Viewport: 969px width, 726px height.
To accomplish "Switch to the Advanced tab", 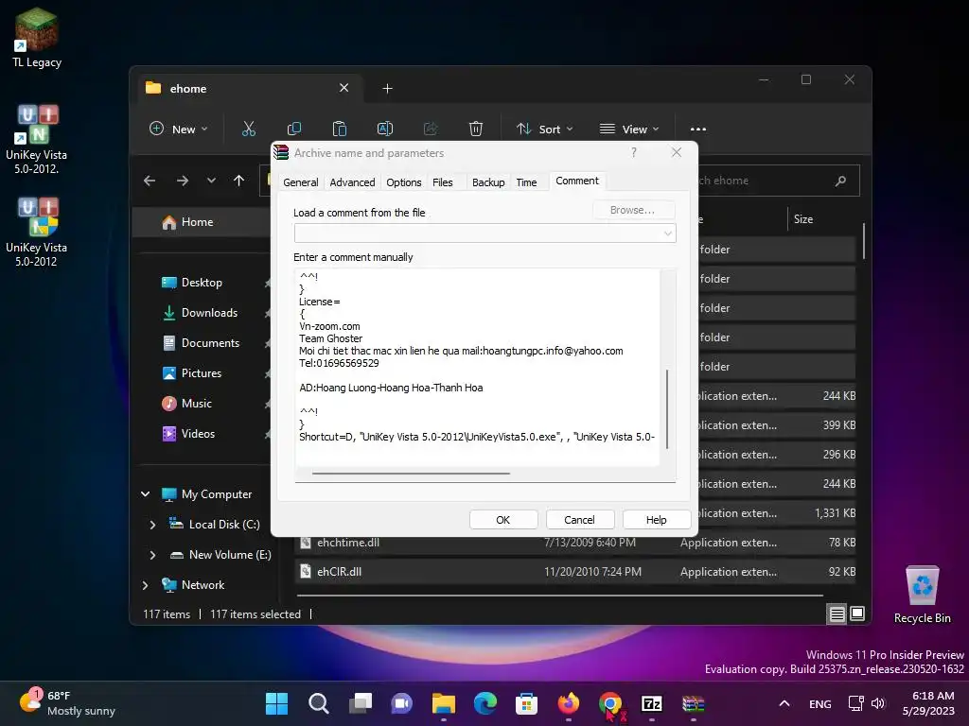I will [352, 182].
